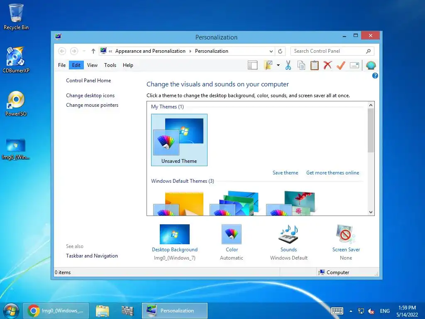Open Taskbar and Navigation link
The height and width of the screenshot is (319, 425).
(92, 256)
